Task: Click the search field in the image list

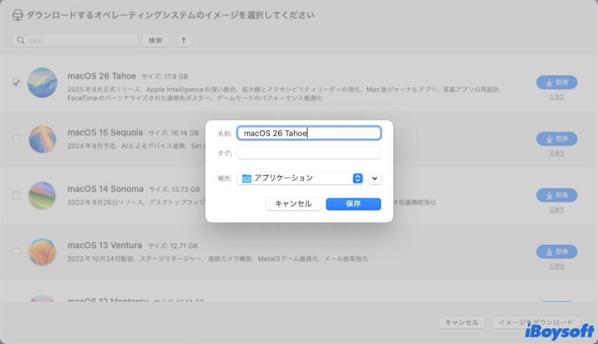Action: click(x=75, y=40)
